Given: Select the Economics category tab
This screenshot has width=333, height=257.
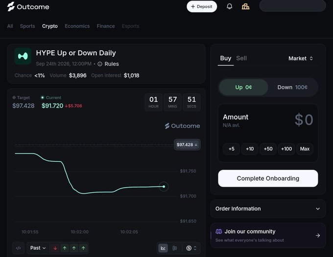Looking at the screenshot, I should [x=77, y=26].
